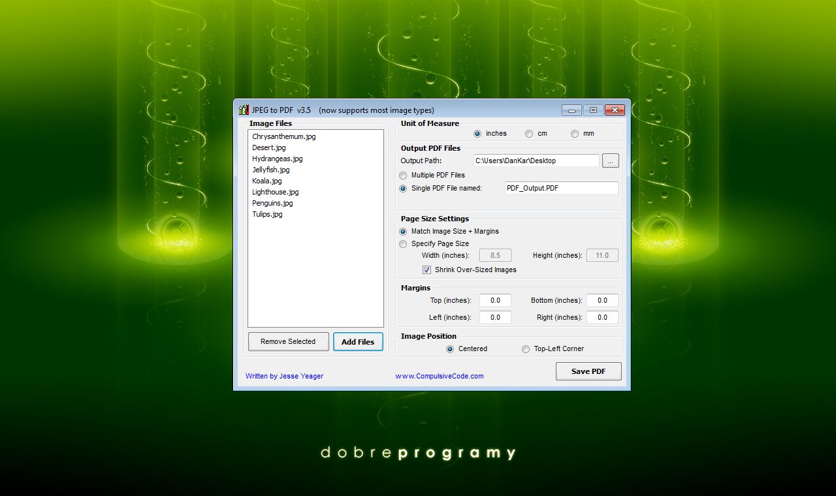836x496 pixels.
Task: Click the JPEG to PDF application icon
Action: (x=244, y=109)
